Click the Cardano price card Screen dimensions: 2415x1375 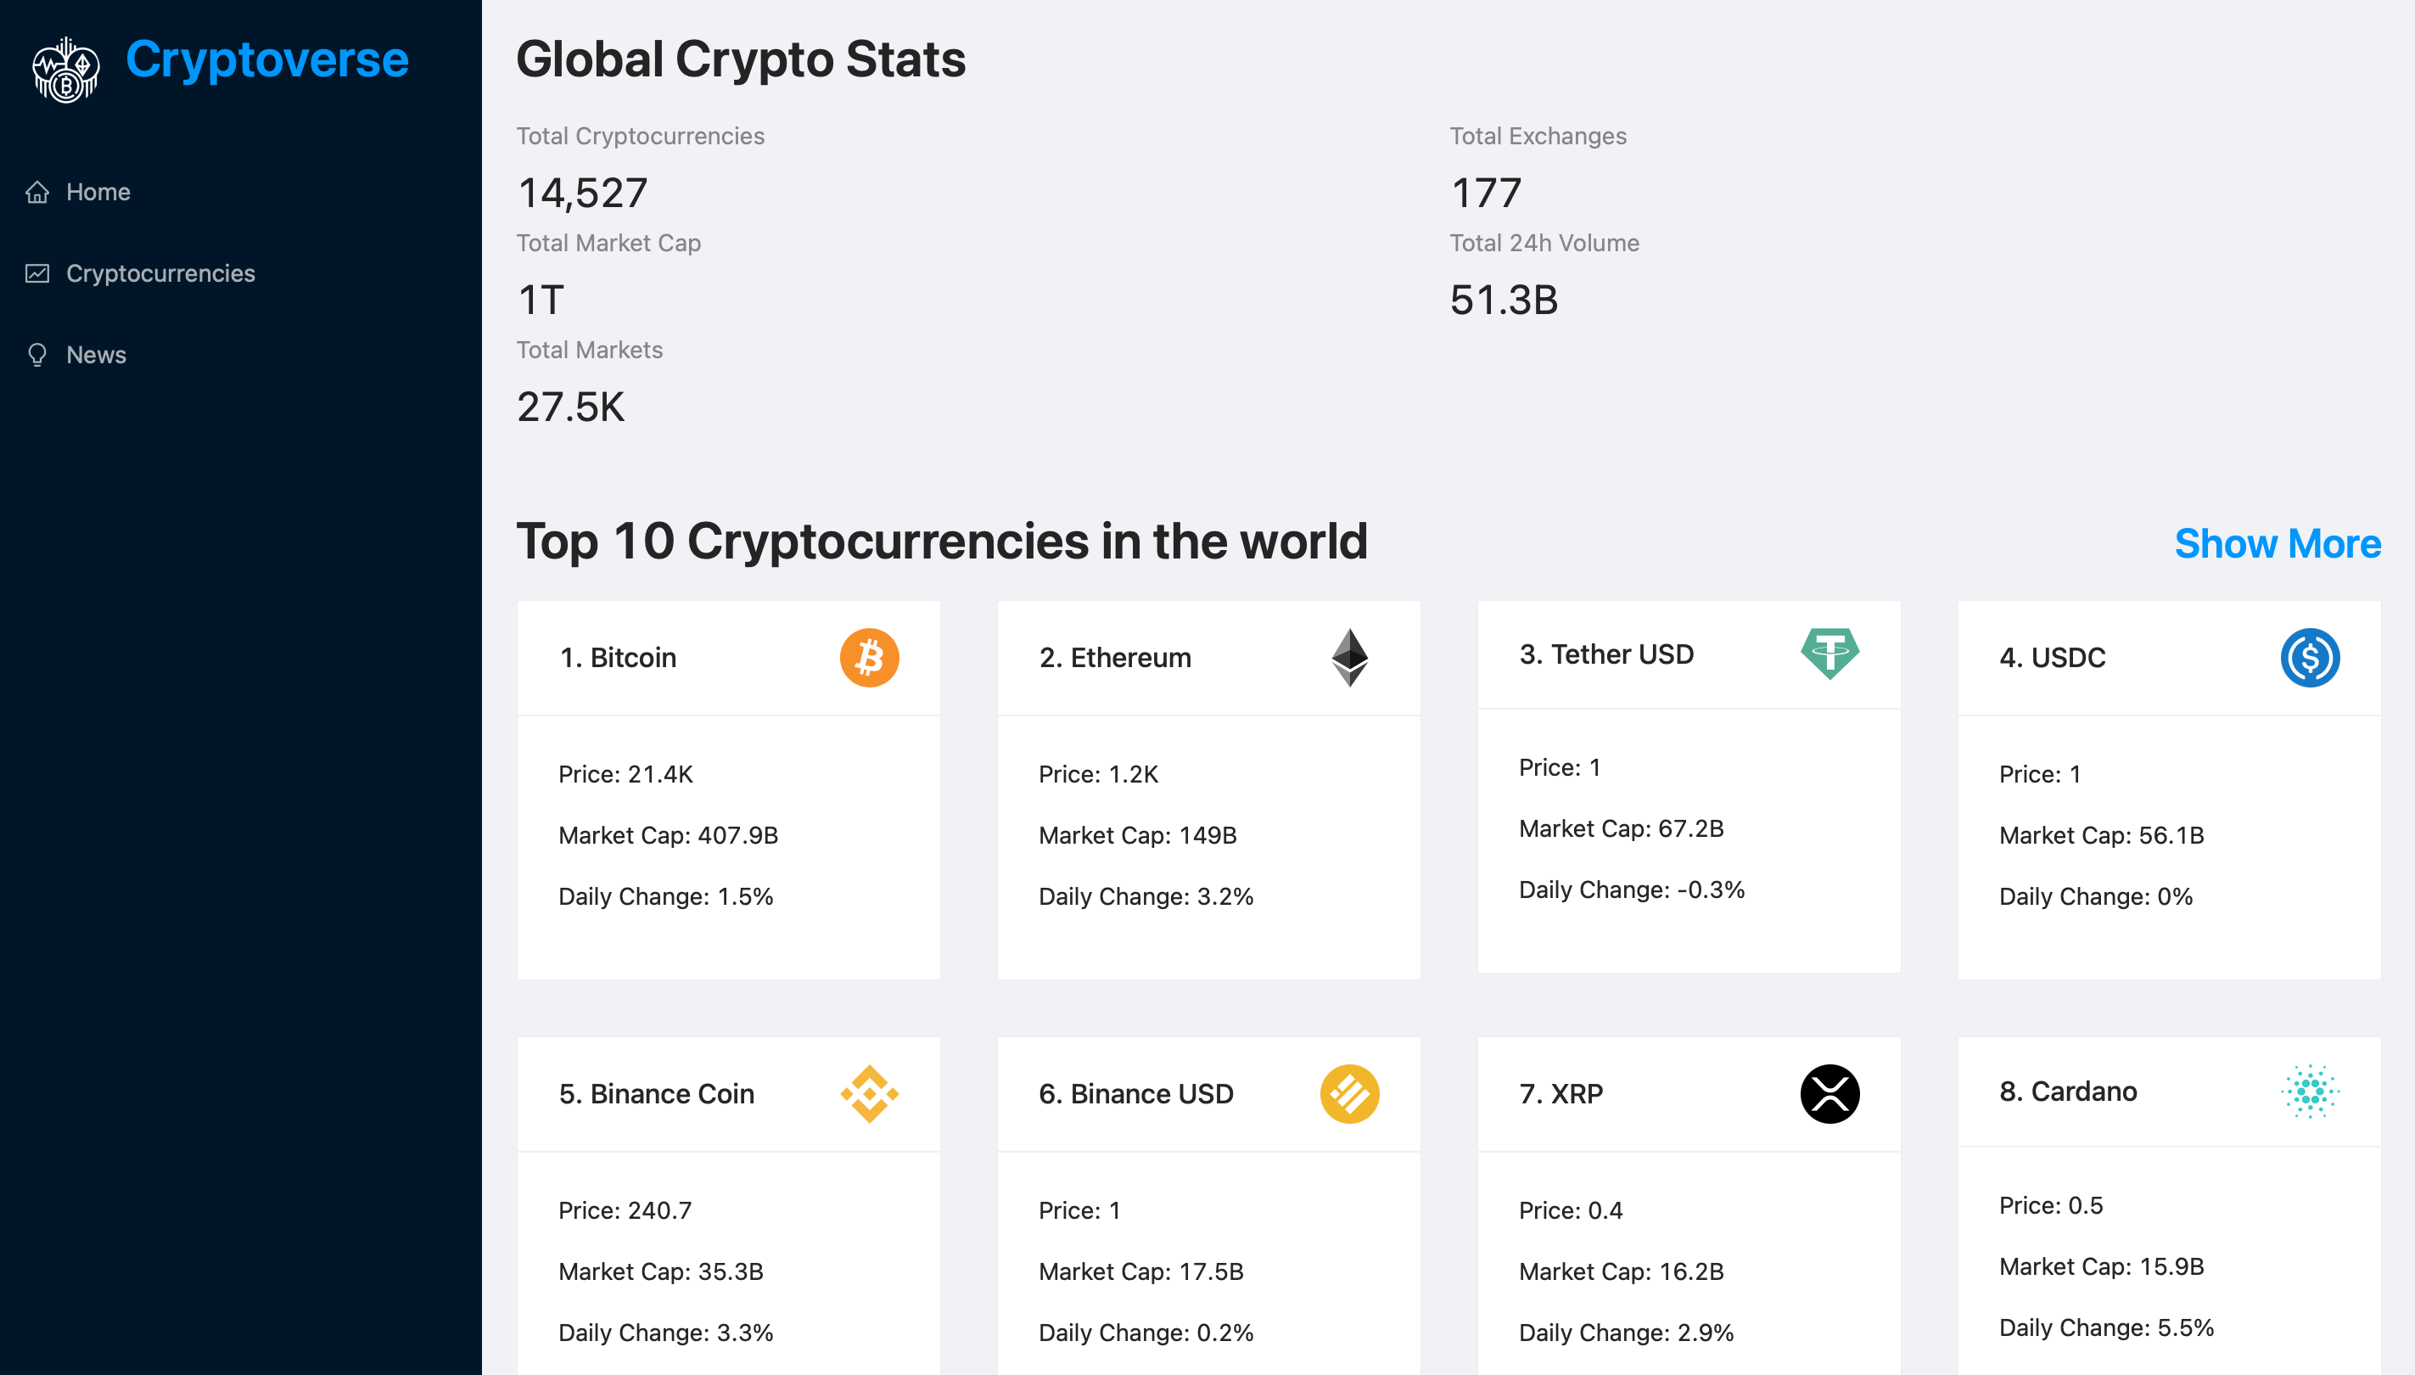pos(2168,1218)
